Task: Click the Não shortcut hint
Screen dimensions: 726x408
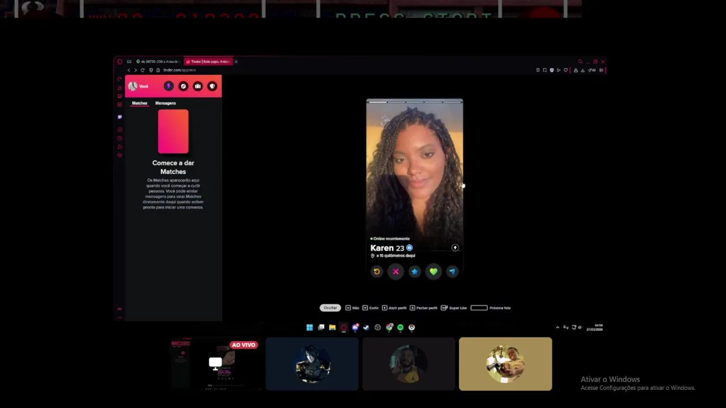Action: [x=352, y=308]
